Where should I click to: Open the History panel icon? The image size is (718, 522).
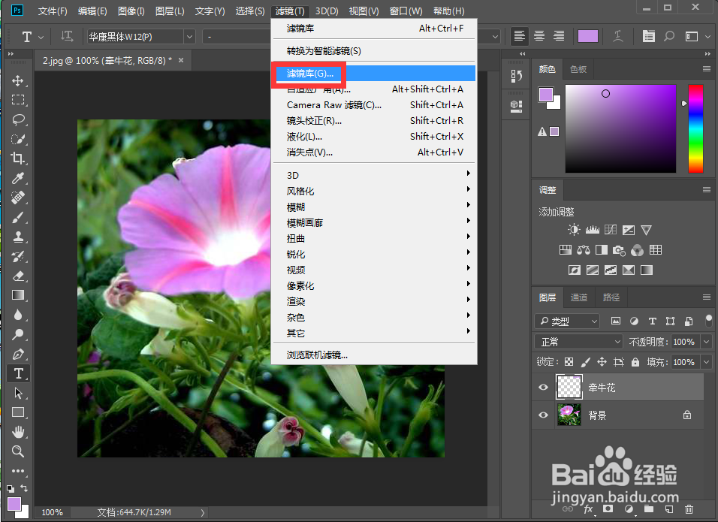pyautogui.click(x=516, y=76)
